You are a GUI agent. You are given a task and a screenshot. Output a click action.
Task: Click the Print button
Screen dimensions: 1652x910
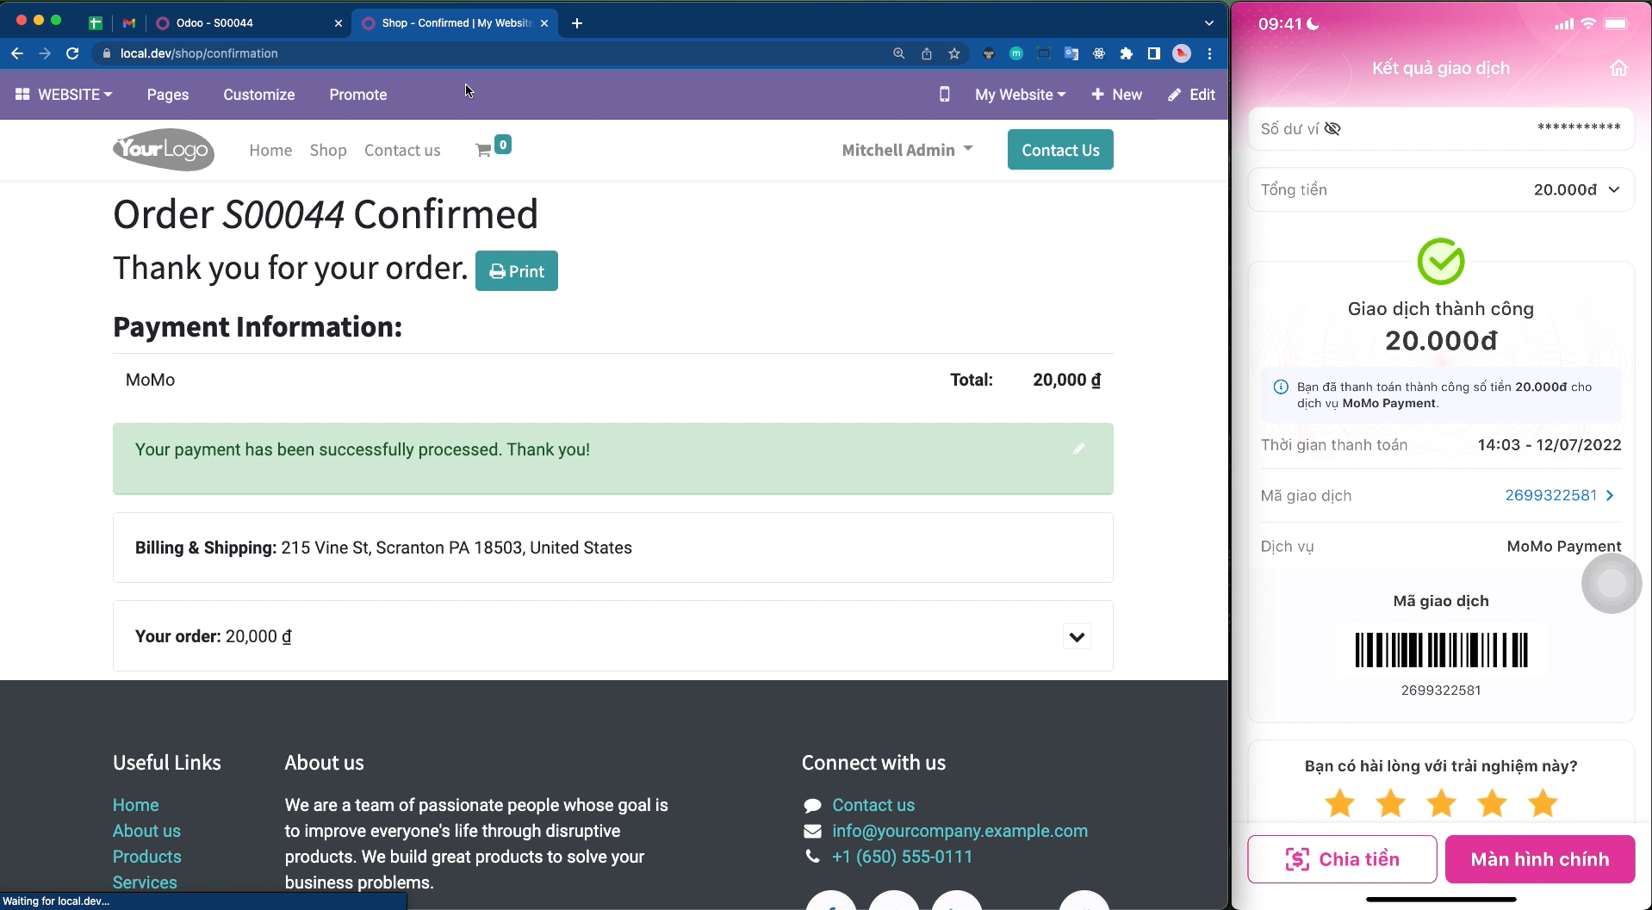click(x=517, y=271)
